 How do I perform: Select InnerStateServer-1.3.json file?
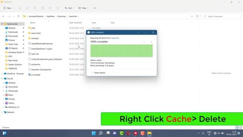[41, 49]
